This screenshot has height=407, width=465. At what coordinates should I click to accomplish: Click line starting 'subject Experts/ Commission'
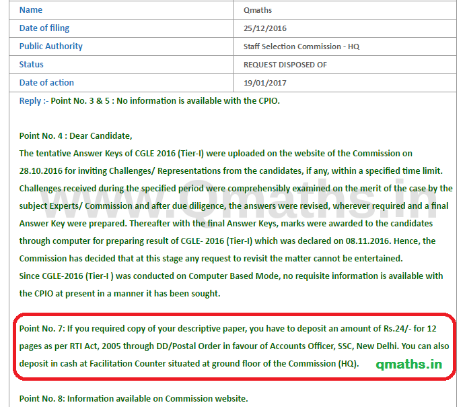234,206
